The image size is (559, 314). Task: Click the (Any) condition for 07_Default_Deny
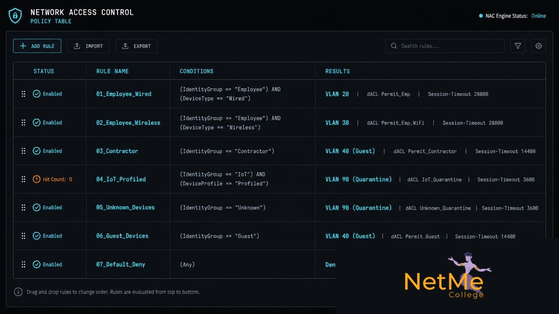pyautogui.click(x=187, y=264)
